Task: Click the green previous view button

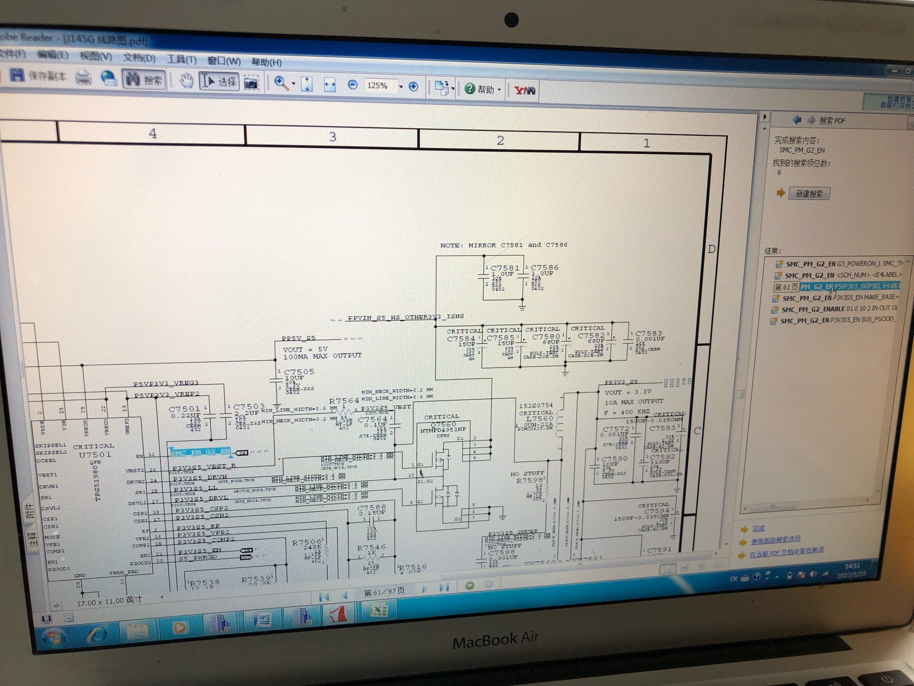Action: pos(470,585)
